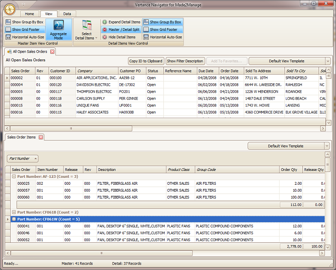Click Copy ID to Clipboard button
Screen dimensions: 336x270
[146, 61]
